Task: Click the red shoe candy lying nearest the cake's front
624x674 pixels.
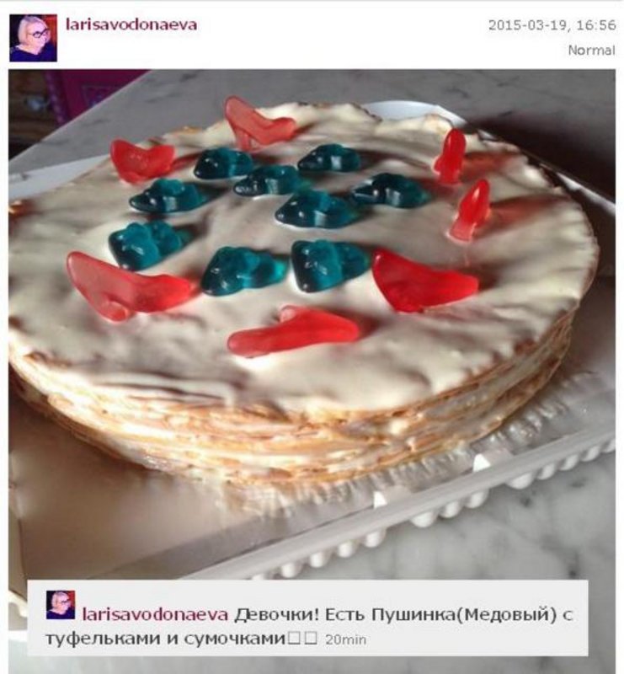Action: click(x=294, y=331)
